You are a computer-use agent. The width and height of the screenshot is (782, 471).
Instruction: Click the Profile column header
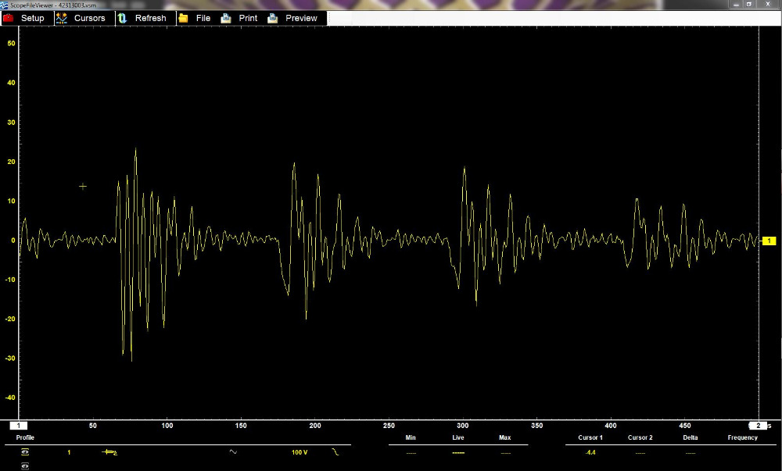25,437
